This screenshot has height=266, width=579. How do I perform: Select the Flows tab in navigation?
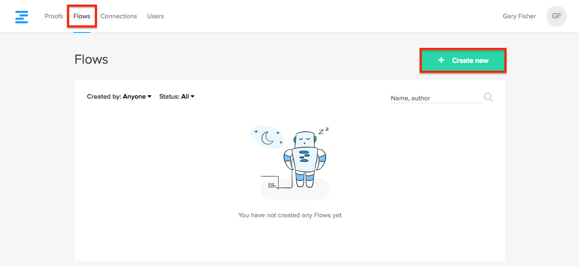[82, 16]
